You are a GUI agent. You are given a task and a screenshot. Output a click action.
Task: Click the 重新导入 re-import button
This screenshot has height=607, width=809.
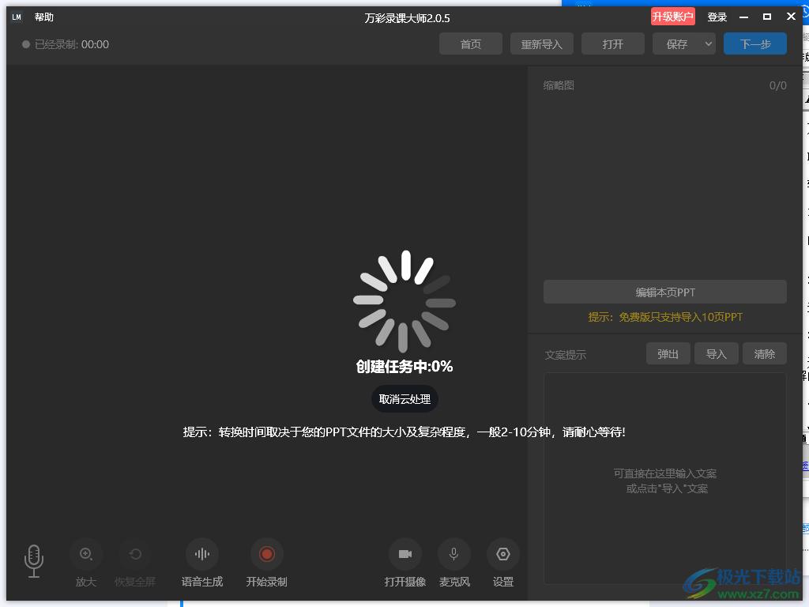point(542,44)
